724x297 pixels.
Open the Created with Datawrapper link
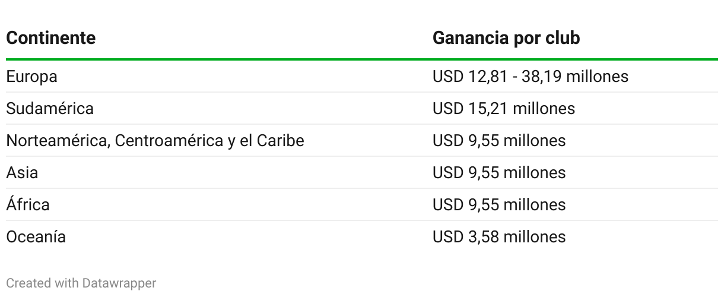click(x=81, y=283)
